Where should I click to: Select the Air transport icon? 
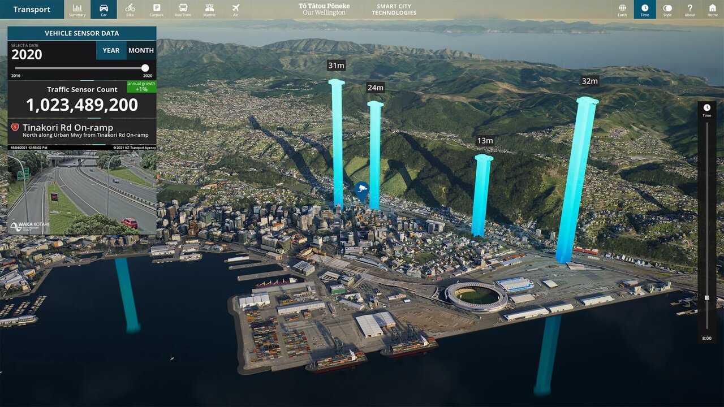click(236, 10)
